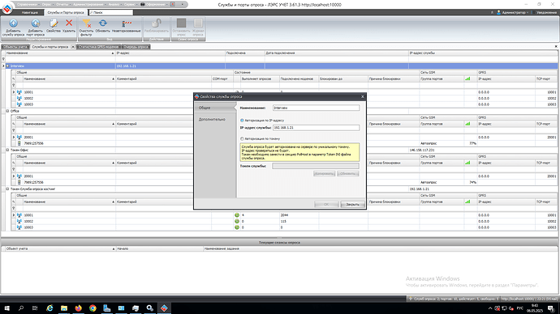The width and height of the screenshot is (560, 314).
Task: Collapse the Office service group
Action: click(7, 111)
